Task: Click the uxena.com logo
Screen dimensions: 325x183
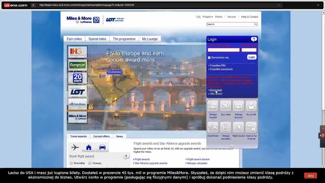Action: tap(16, 5)
